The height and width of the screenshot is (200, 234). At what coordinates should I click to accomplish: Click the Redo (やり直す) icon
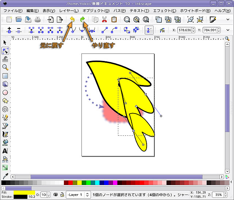point(82,19)
